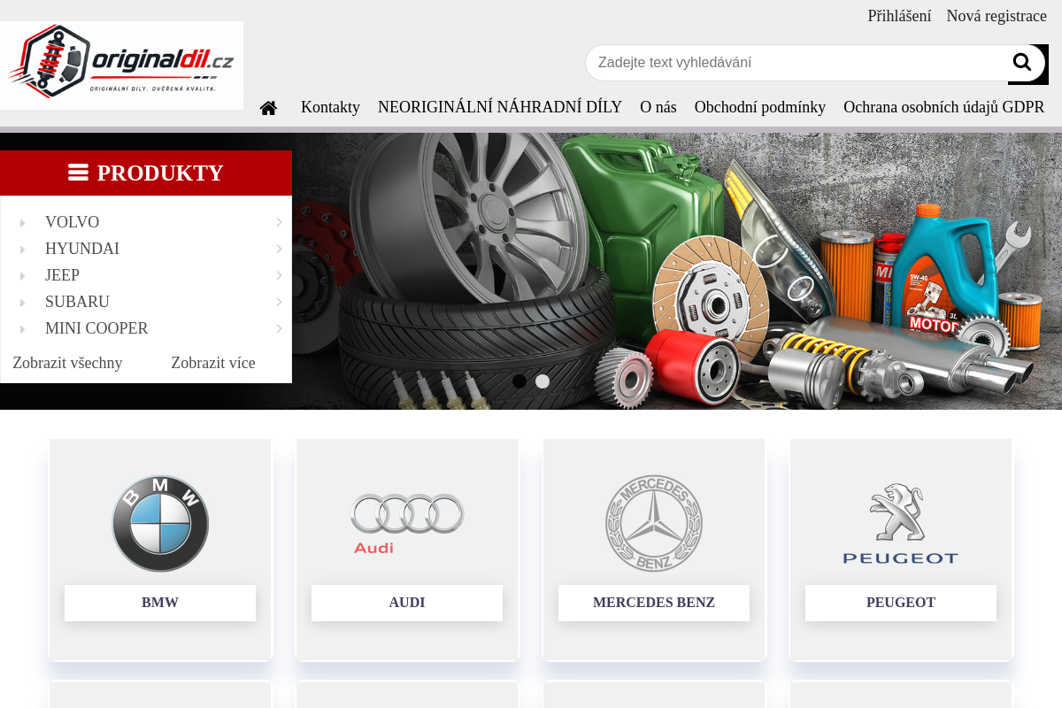Open the PRODUKTY category panel header
Viewport: 1062px width, 708px height.
146,173
